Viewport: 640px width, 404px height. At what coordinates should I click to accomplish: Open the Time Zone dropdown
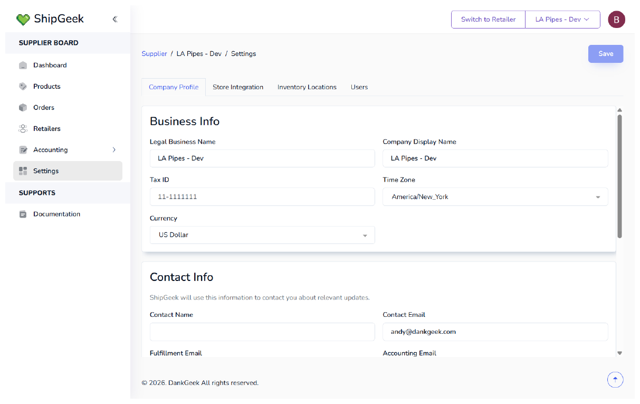tap(495, 197)
